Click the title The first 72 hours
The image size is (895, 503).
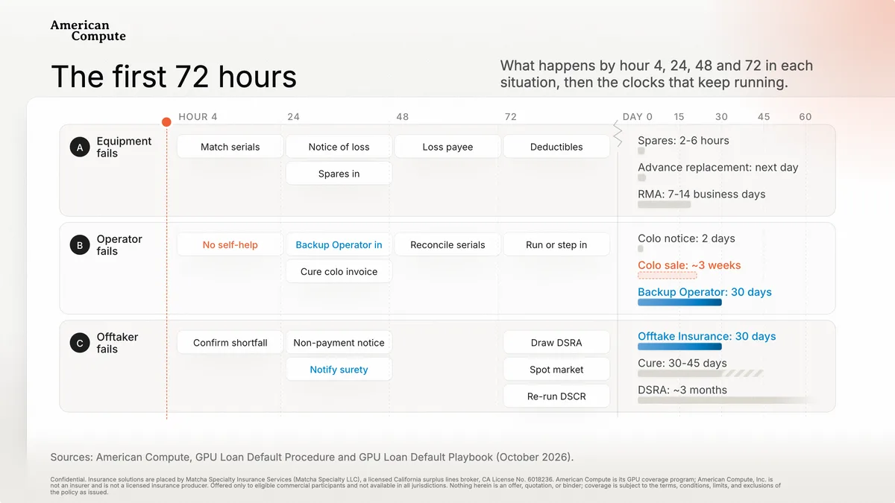point(174,77)
